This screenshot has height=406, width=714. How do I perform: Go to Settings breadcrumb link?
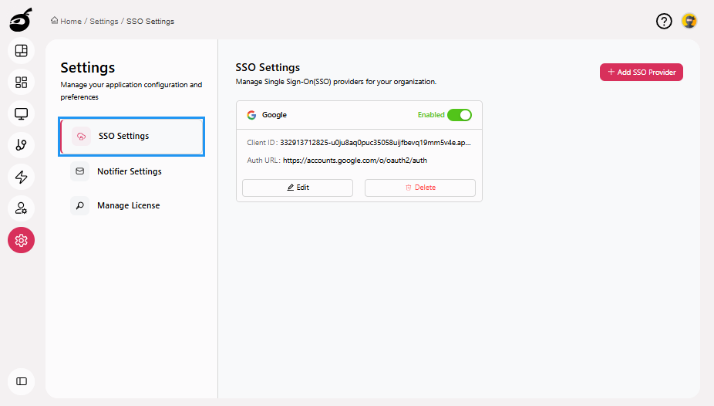[x=104, y=22]
